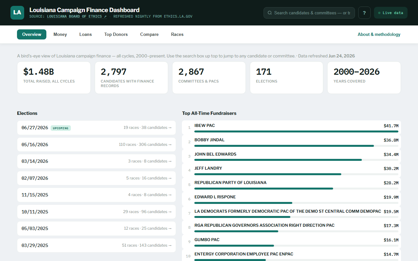
Task: Click the $19.9M amount
Action: [x=391, y=197]
